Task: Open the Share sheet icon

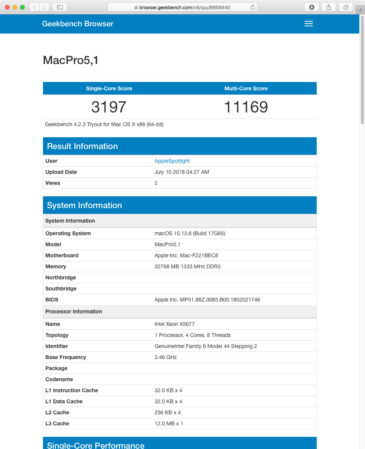Action: point(329,7)
